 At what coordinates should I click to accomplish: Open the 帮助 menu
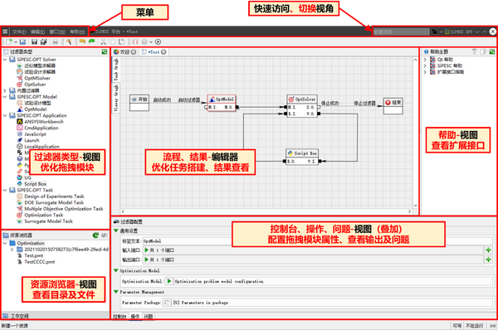coord(77,32)
